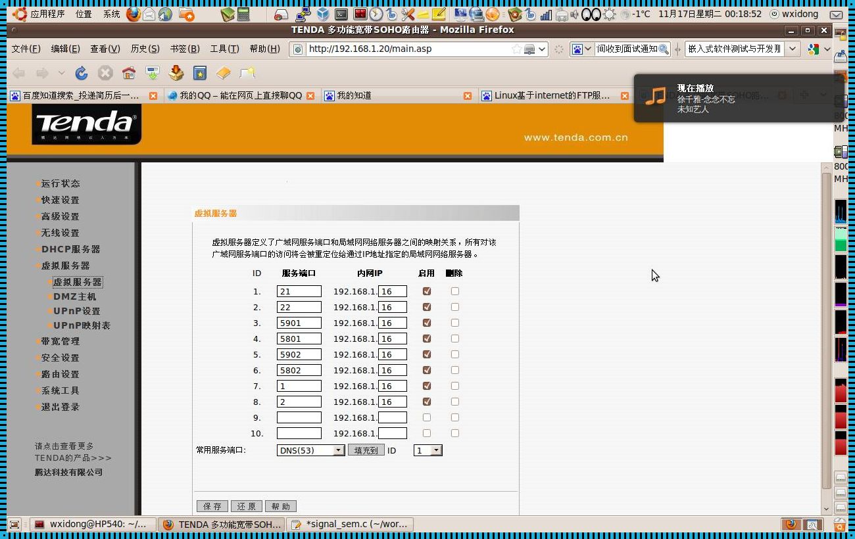Click the search magnifier in Baidu search box
Screen dimensions: 855x539
tap(663, 49)
